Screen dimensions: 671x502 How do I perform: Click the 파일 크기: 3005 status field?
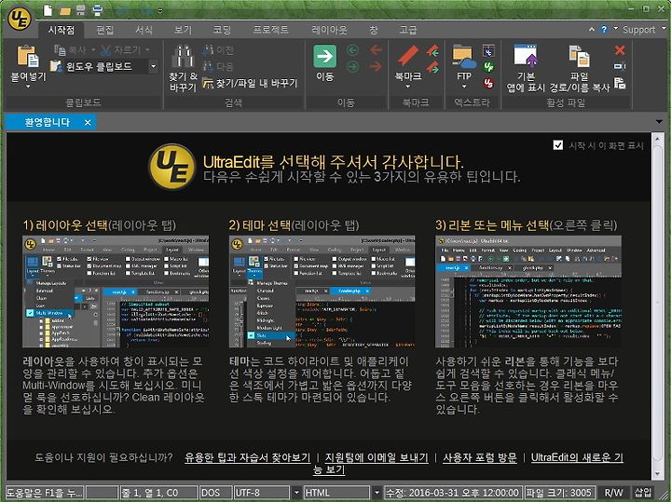point(559,492)
